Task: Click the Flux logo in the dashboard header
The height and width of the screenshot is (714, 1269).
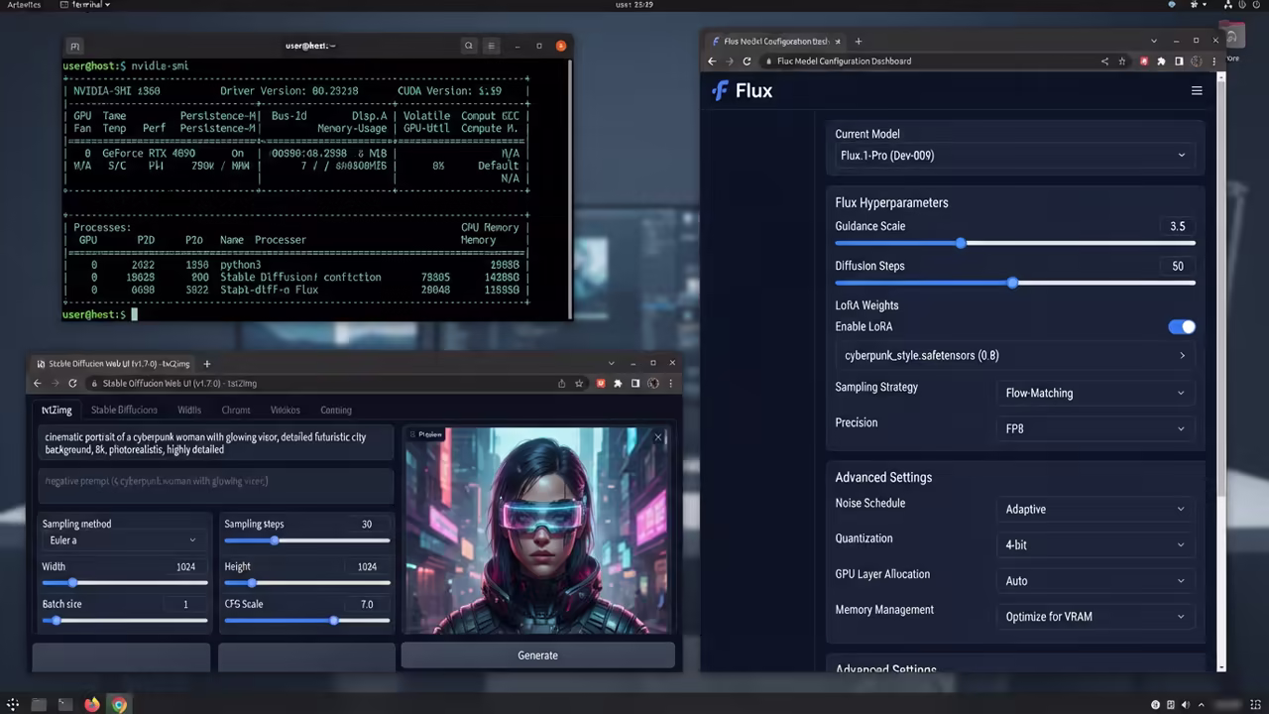Action: tap(742, 90)
